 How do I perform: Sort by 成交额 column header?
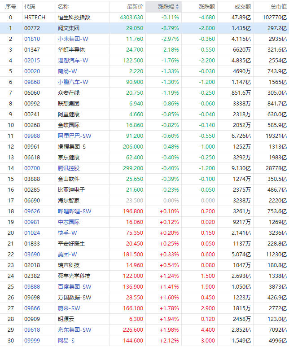pyautogui.click(x=243, y=7)
